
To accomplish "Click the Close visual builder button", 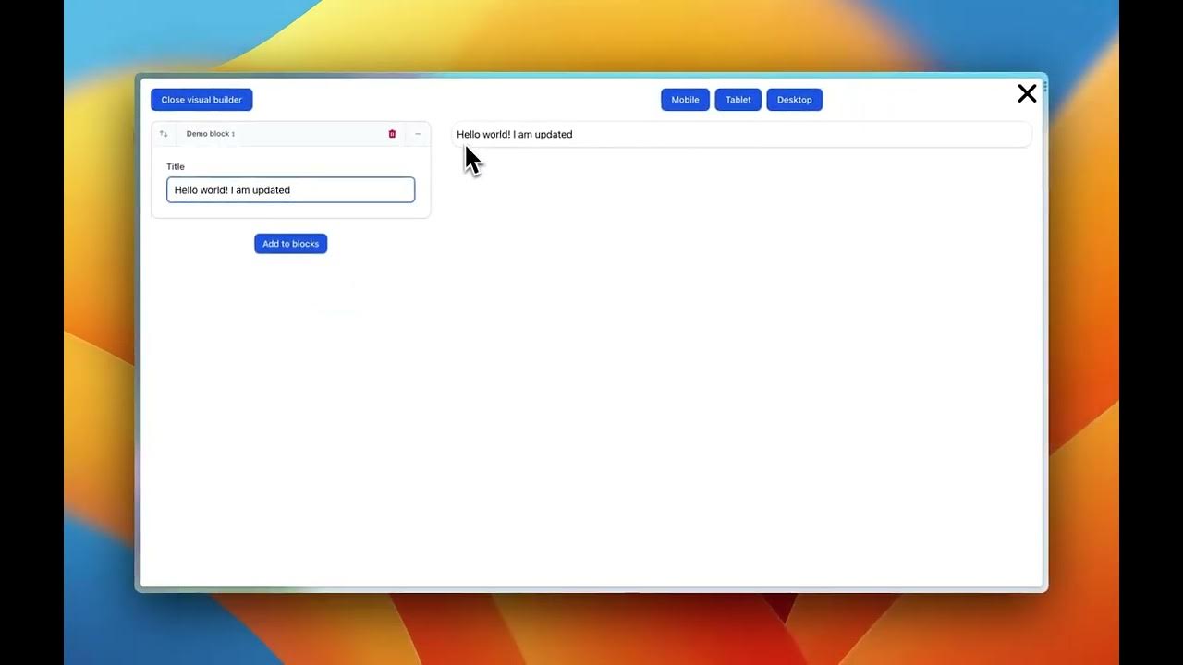I will (201, 100).
